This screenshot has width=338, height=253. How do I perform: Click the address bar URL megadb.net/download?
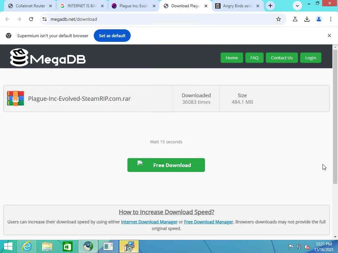point(74,19)
